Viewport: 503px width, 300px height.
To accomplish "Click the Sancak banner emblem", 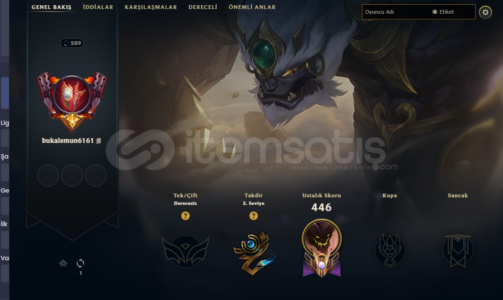I will [x=458, y=250].
